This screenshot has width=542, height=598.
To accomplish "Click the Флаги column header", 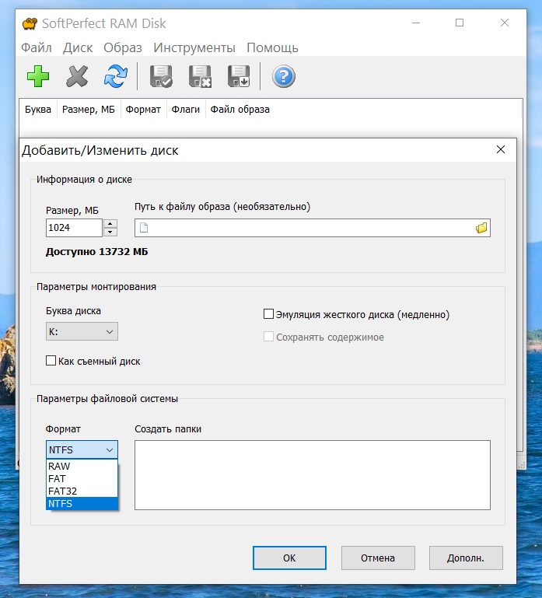I will pos(186,110).
